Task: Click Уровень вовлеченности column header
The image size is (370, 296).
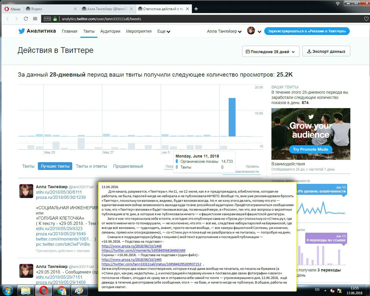Action: pos(247,169)
